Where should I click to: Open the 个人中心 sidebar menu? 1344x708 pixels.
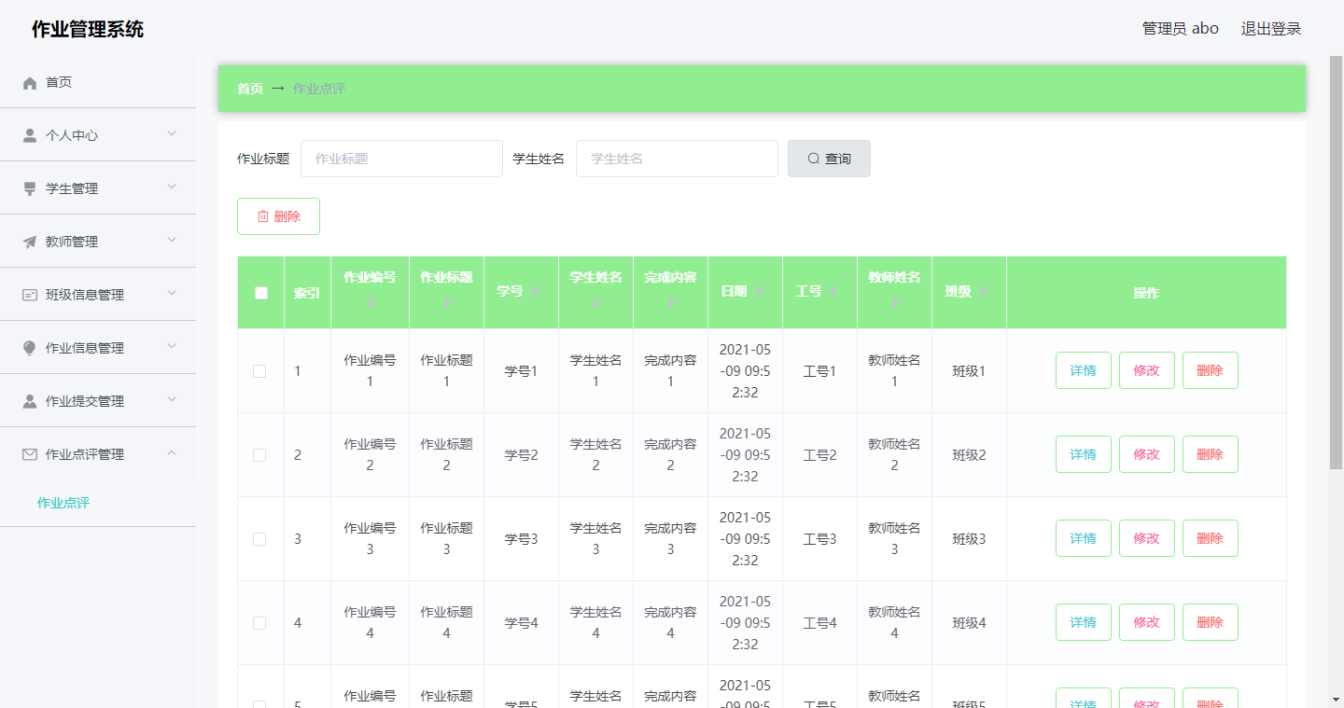[98, 135]
